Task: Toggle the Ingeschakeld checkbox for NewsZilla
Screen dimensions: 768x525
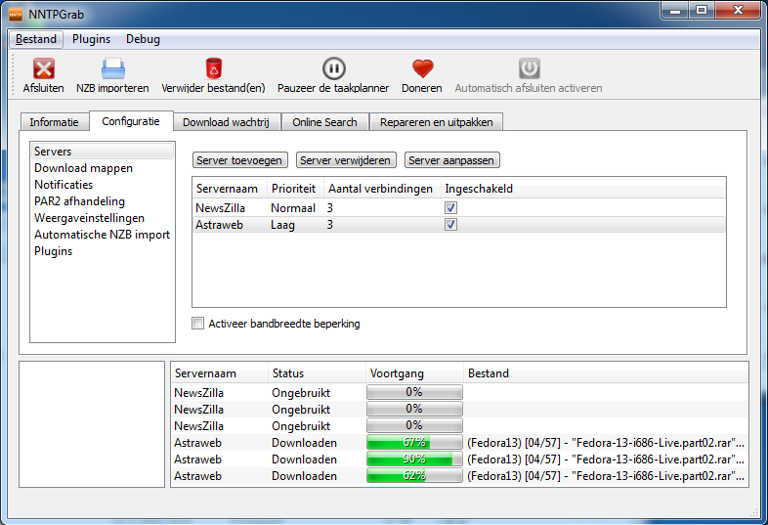Action: coord(450,208)
